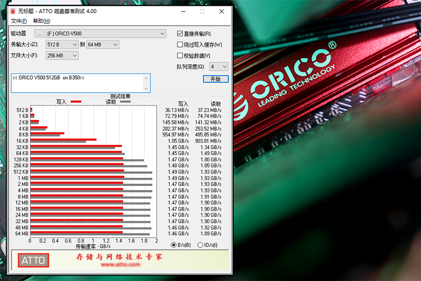Click the red 写入 legend swatch
The height and width of the screenshot is (281, 421).
pyautogui.click(x=76, y=102)
